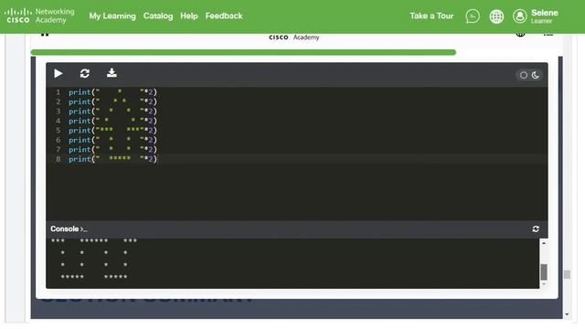Click the first console output row
The height and width of the screenshot is (329, 585).
pos(94,241)
